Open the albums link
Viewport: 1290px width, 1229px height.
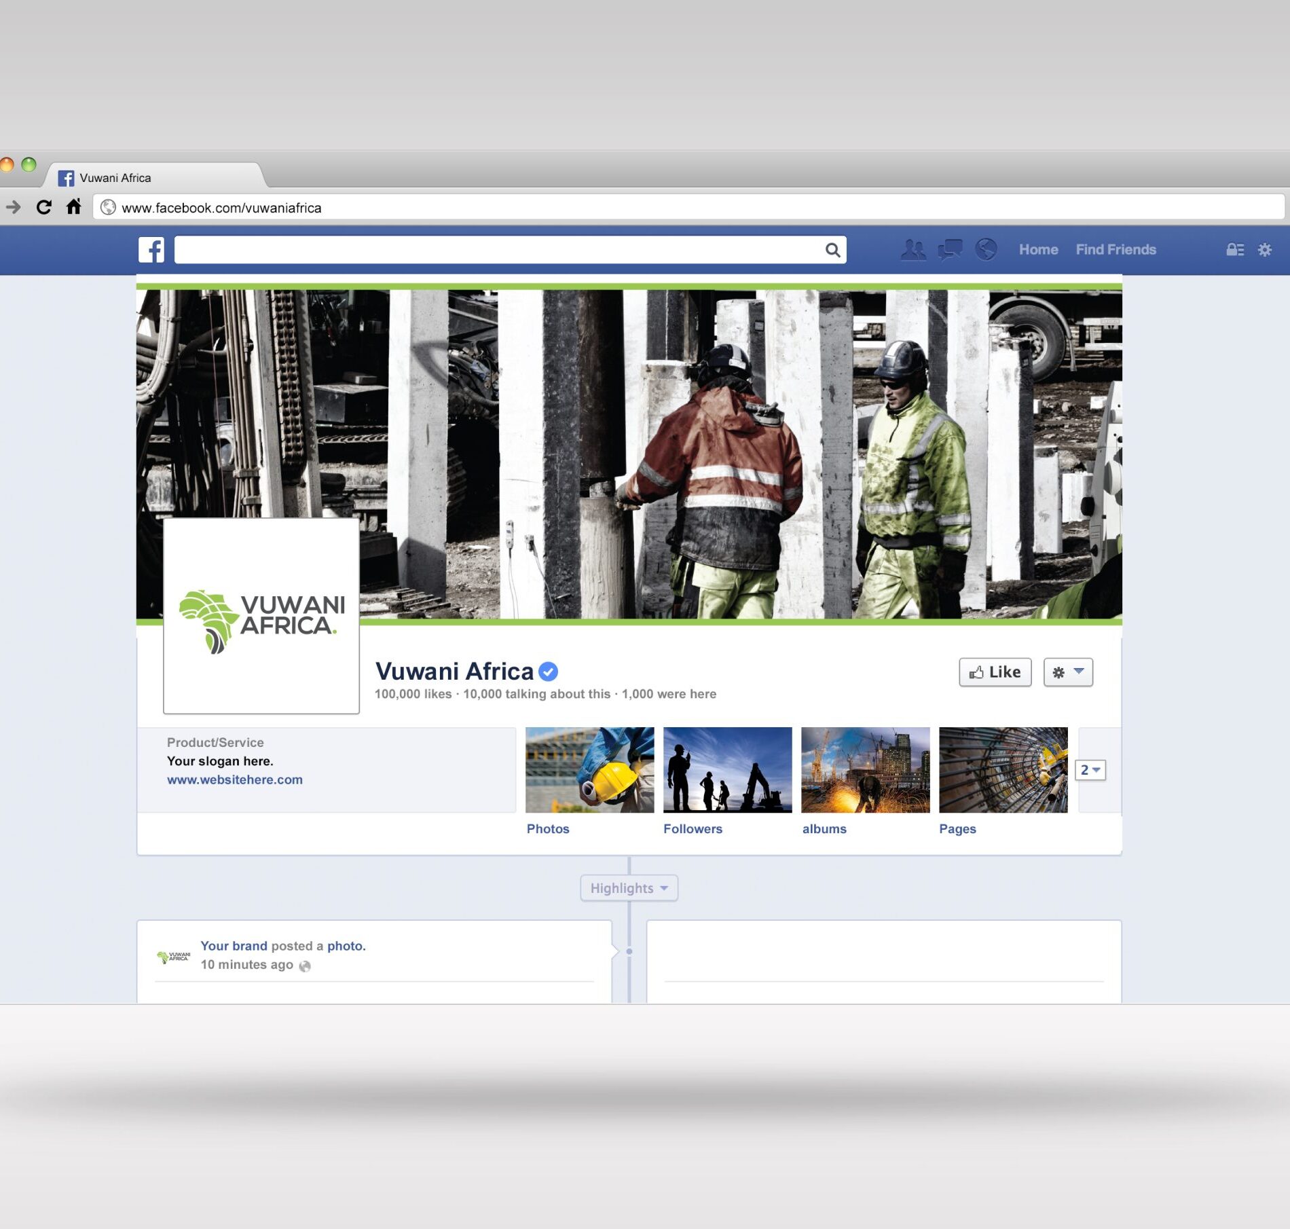point(824,829)
